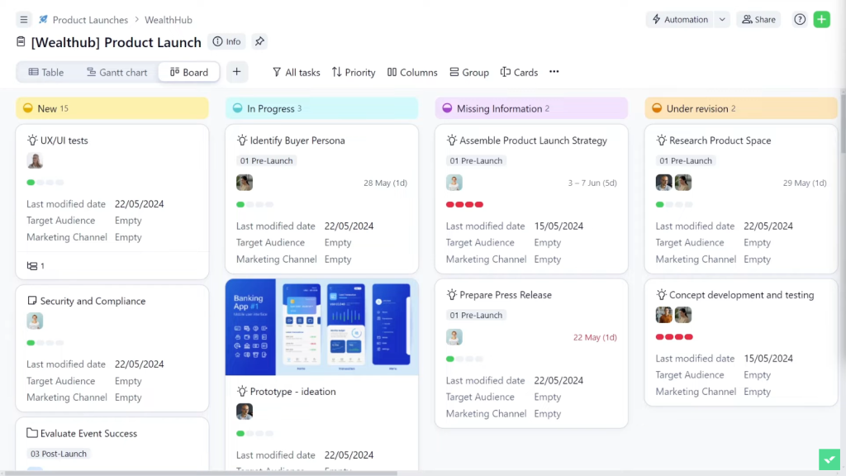The height and width of the screenshot is (476, 846).
Task: Open the Priority sort menu
Action: tap(353, 73)
